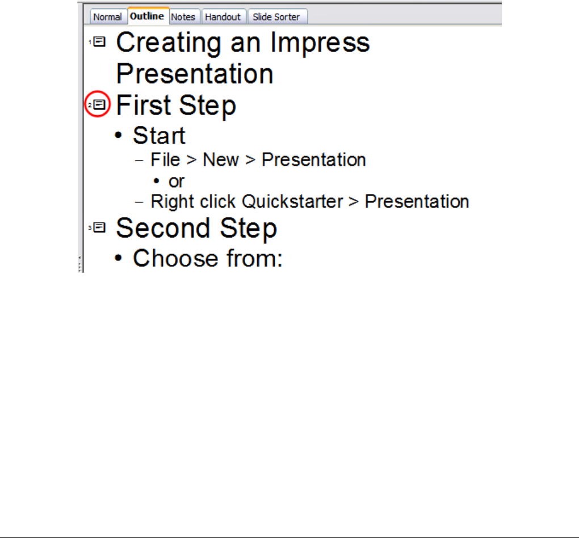Image resolution: width=579 pixels, height=538 pixels.
Task: Switch to the Handout tab
Action: (223, 17)
